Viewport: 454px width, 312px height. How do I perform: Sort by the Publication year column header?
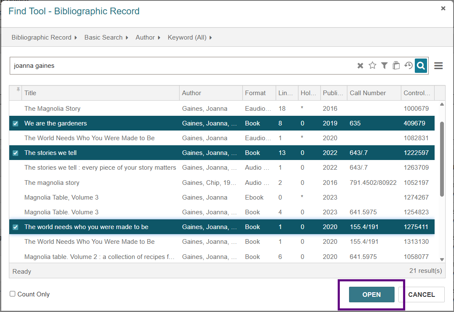(x=334, y=93)
